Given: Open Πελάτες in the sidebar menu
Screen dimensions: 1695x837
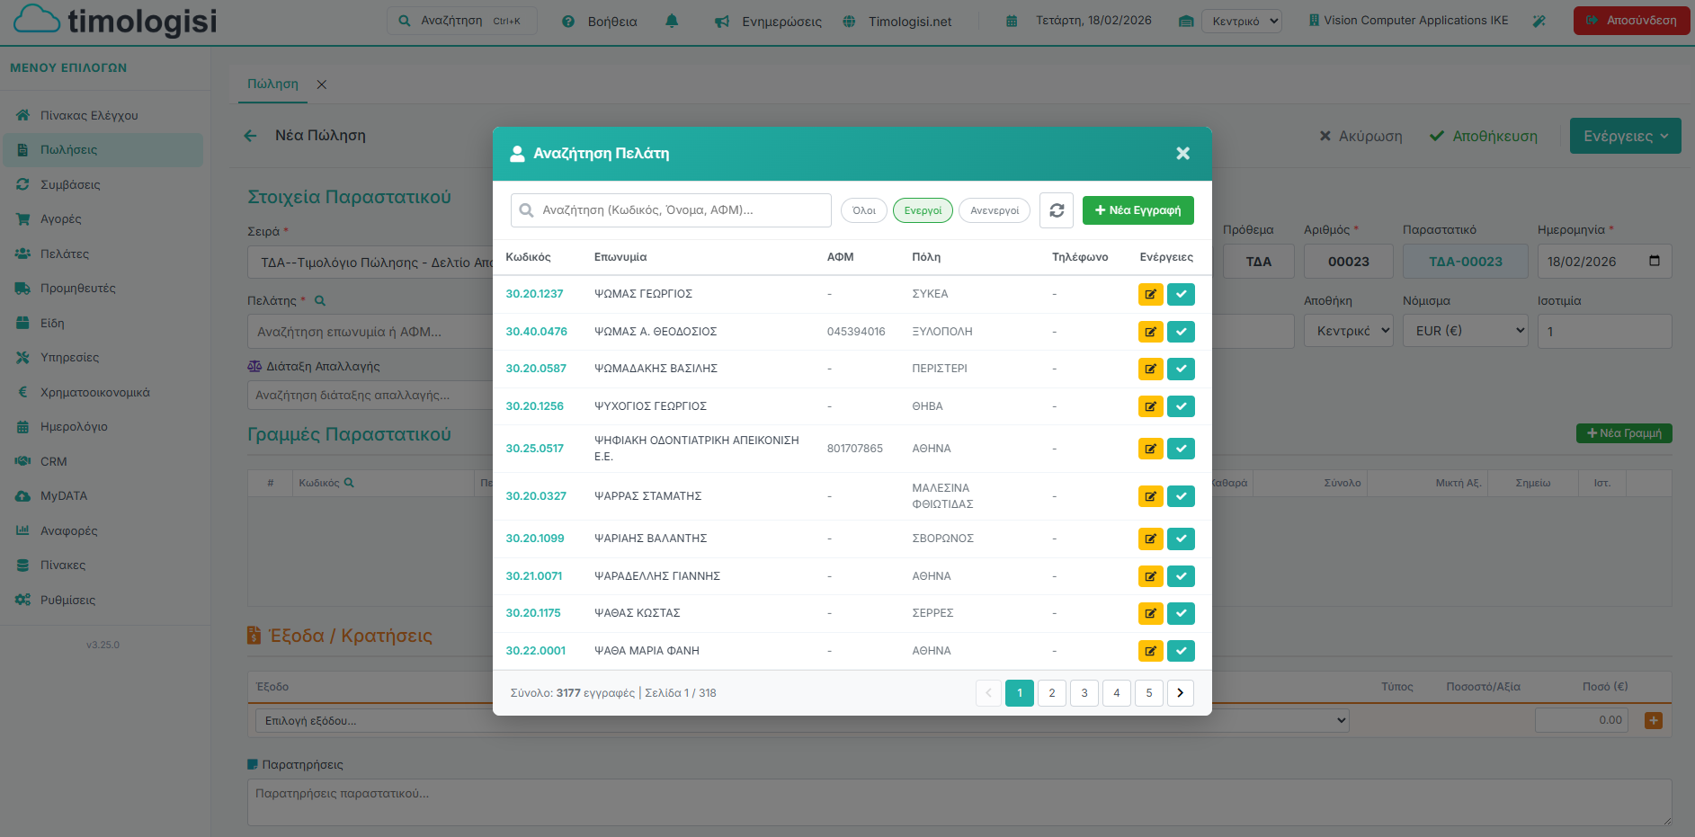Looking at the screenshot, I should [x=65, y=254].
